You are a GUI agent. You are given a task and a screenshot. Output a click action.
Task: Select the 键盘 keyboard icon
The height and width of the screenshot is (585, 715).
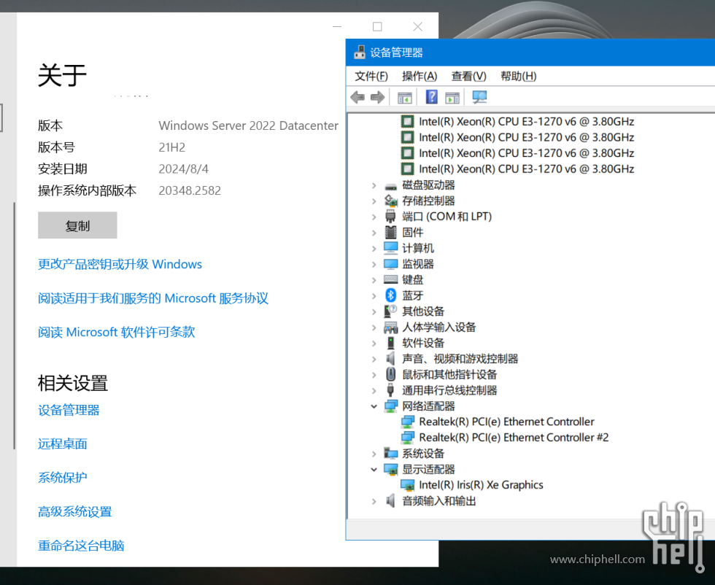pyautogui.click(x=391, y=279)
